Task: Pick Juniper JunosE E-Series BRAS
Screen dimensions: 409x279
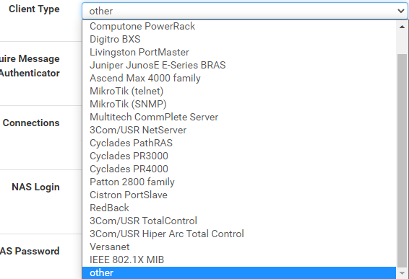Action: tap(239, 66)
